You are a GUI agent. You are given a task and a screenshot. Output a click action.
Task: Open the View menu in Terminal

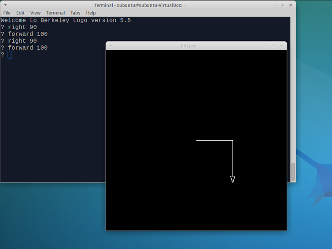(35, 13)
